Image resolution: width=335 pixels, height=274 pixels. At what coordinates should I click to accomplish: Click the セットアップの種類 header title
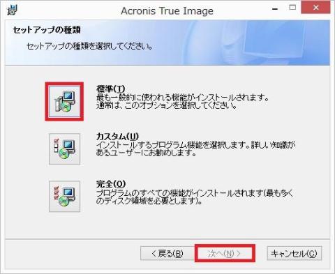47,30
